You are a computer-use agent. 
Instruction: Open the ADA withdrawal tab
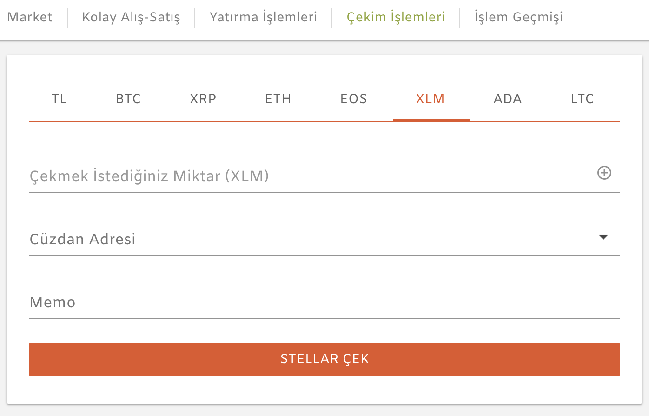(508, 98)
